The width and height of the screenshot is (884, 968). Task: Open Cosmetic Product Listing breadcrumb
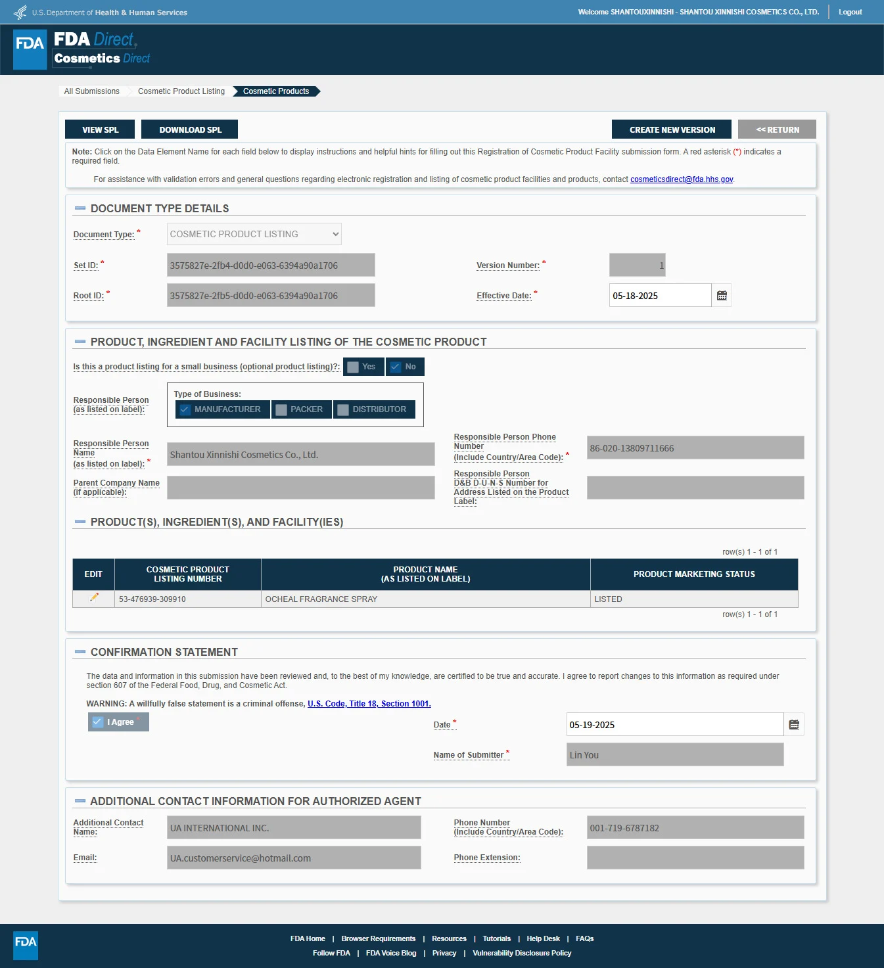(181, 91)
